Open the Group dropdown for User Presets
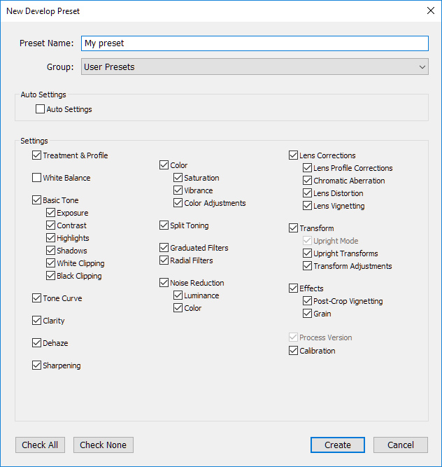Image resolution: width=442 pixels, height=467 pixels. [x=255, y=67]
